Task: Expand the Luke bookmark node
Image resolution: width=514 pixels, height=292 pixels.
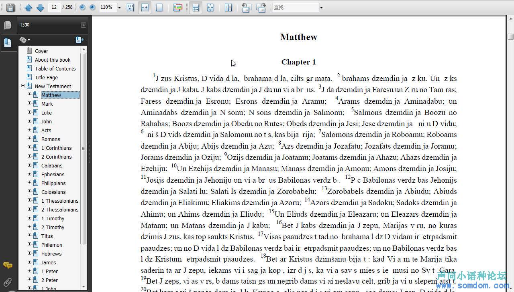Action: pyautogui.click(x=29, y=112)
